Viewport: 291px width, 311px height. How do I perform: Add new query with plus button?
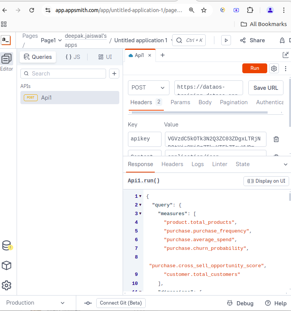pos(114,74)
